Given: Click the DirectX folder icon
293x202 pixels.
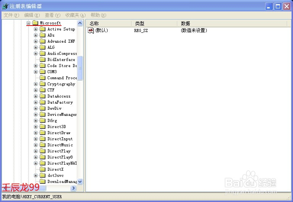Looking at the screenshot, I should (43, 169).
